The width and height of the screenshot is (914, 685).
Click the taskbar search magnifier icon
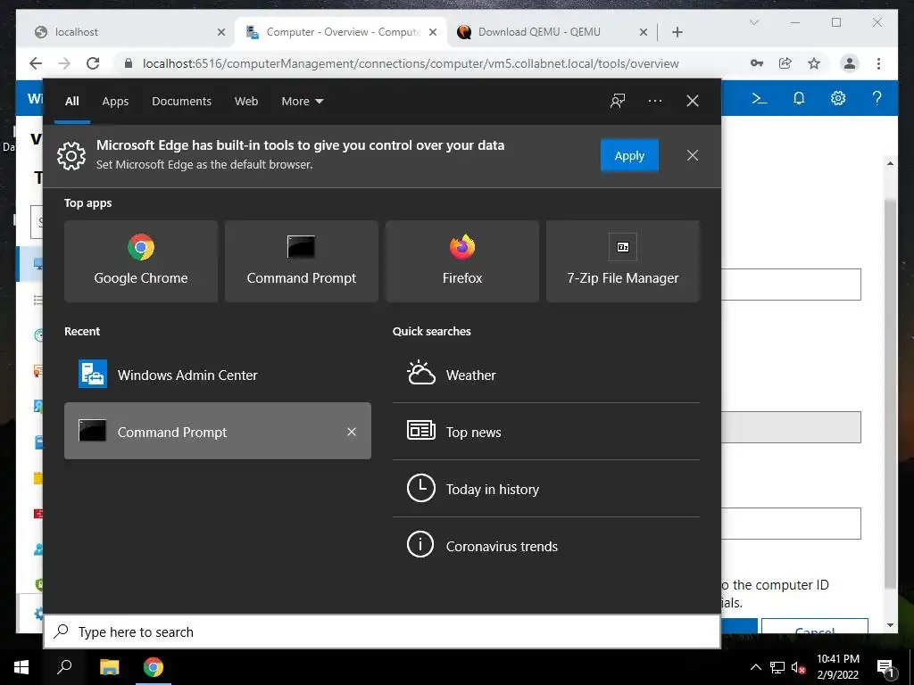64,667
